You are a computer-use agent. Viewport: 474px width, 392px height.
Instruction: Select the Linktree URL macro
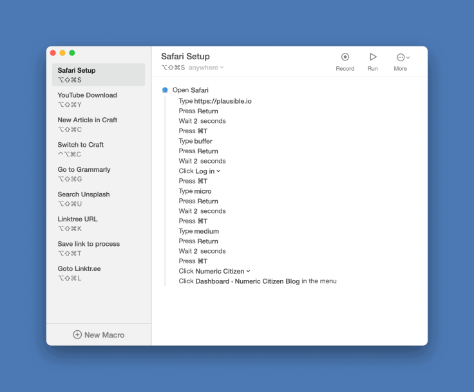pos(99,223)
